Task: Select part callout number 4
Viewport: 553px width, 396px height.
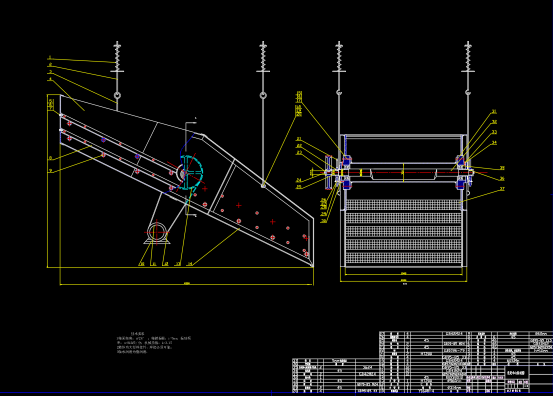Action: point(50,78)
